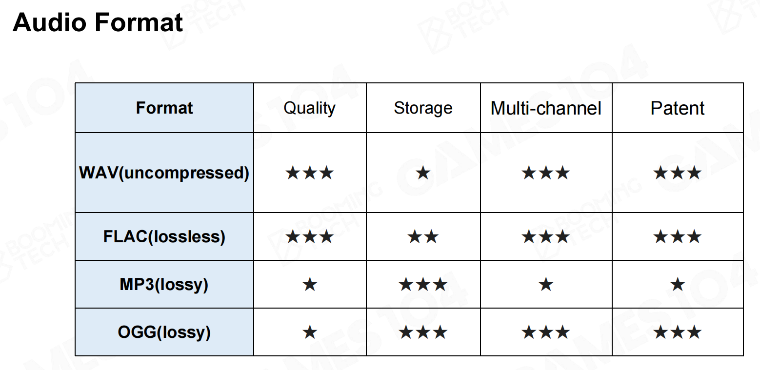Screen dimensions: 760x370
Task: Click the Quality column header
Action: pos(310,108)
